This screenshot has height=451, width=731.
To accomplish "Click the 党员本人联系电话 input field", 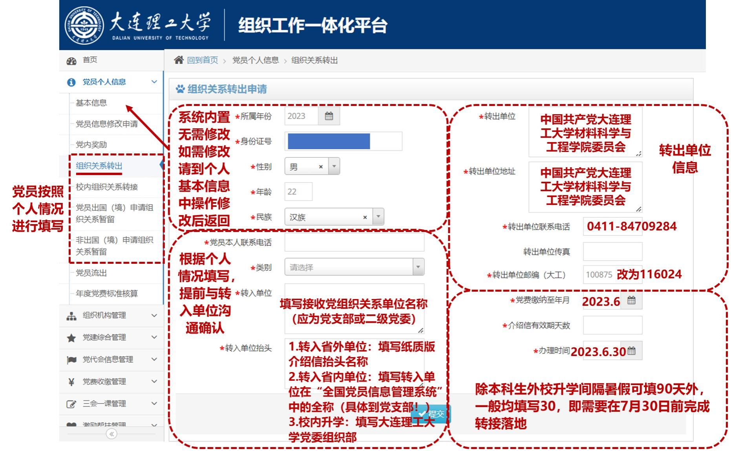I will point(354,243).
